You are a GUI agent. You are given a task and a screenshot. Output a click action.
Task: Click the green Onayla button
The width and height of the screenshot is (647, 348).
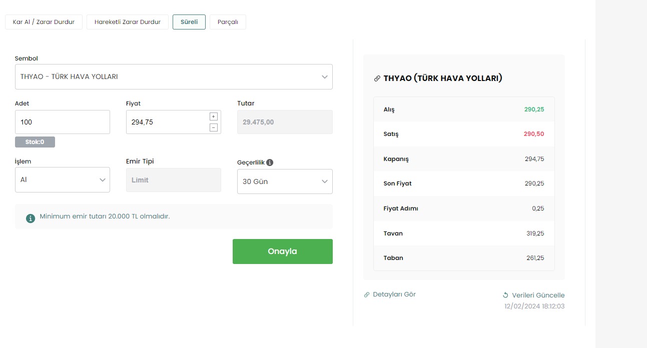click(x=283, y=251)
